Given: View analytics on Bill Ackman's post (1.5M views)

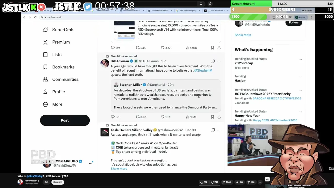Looking at the screenshot, I should (x=191, y=117).
